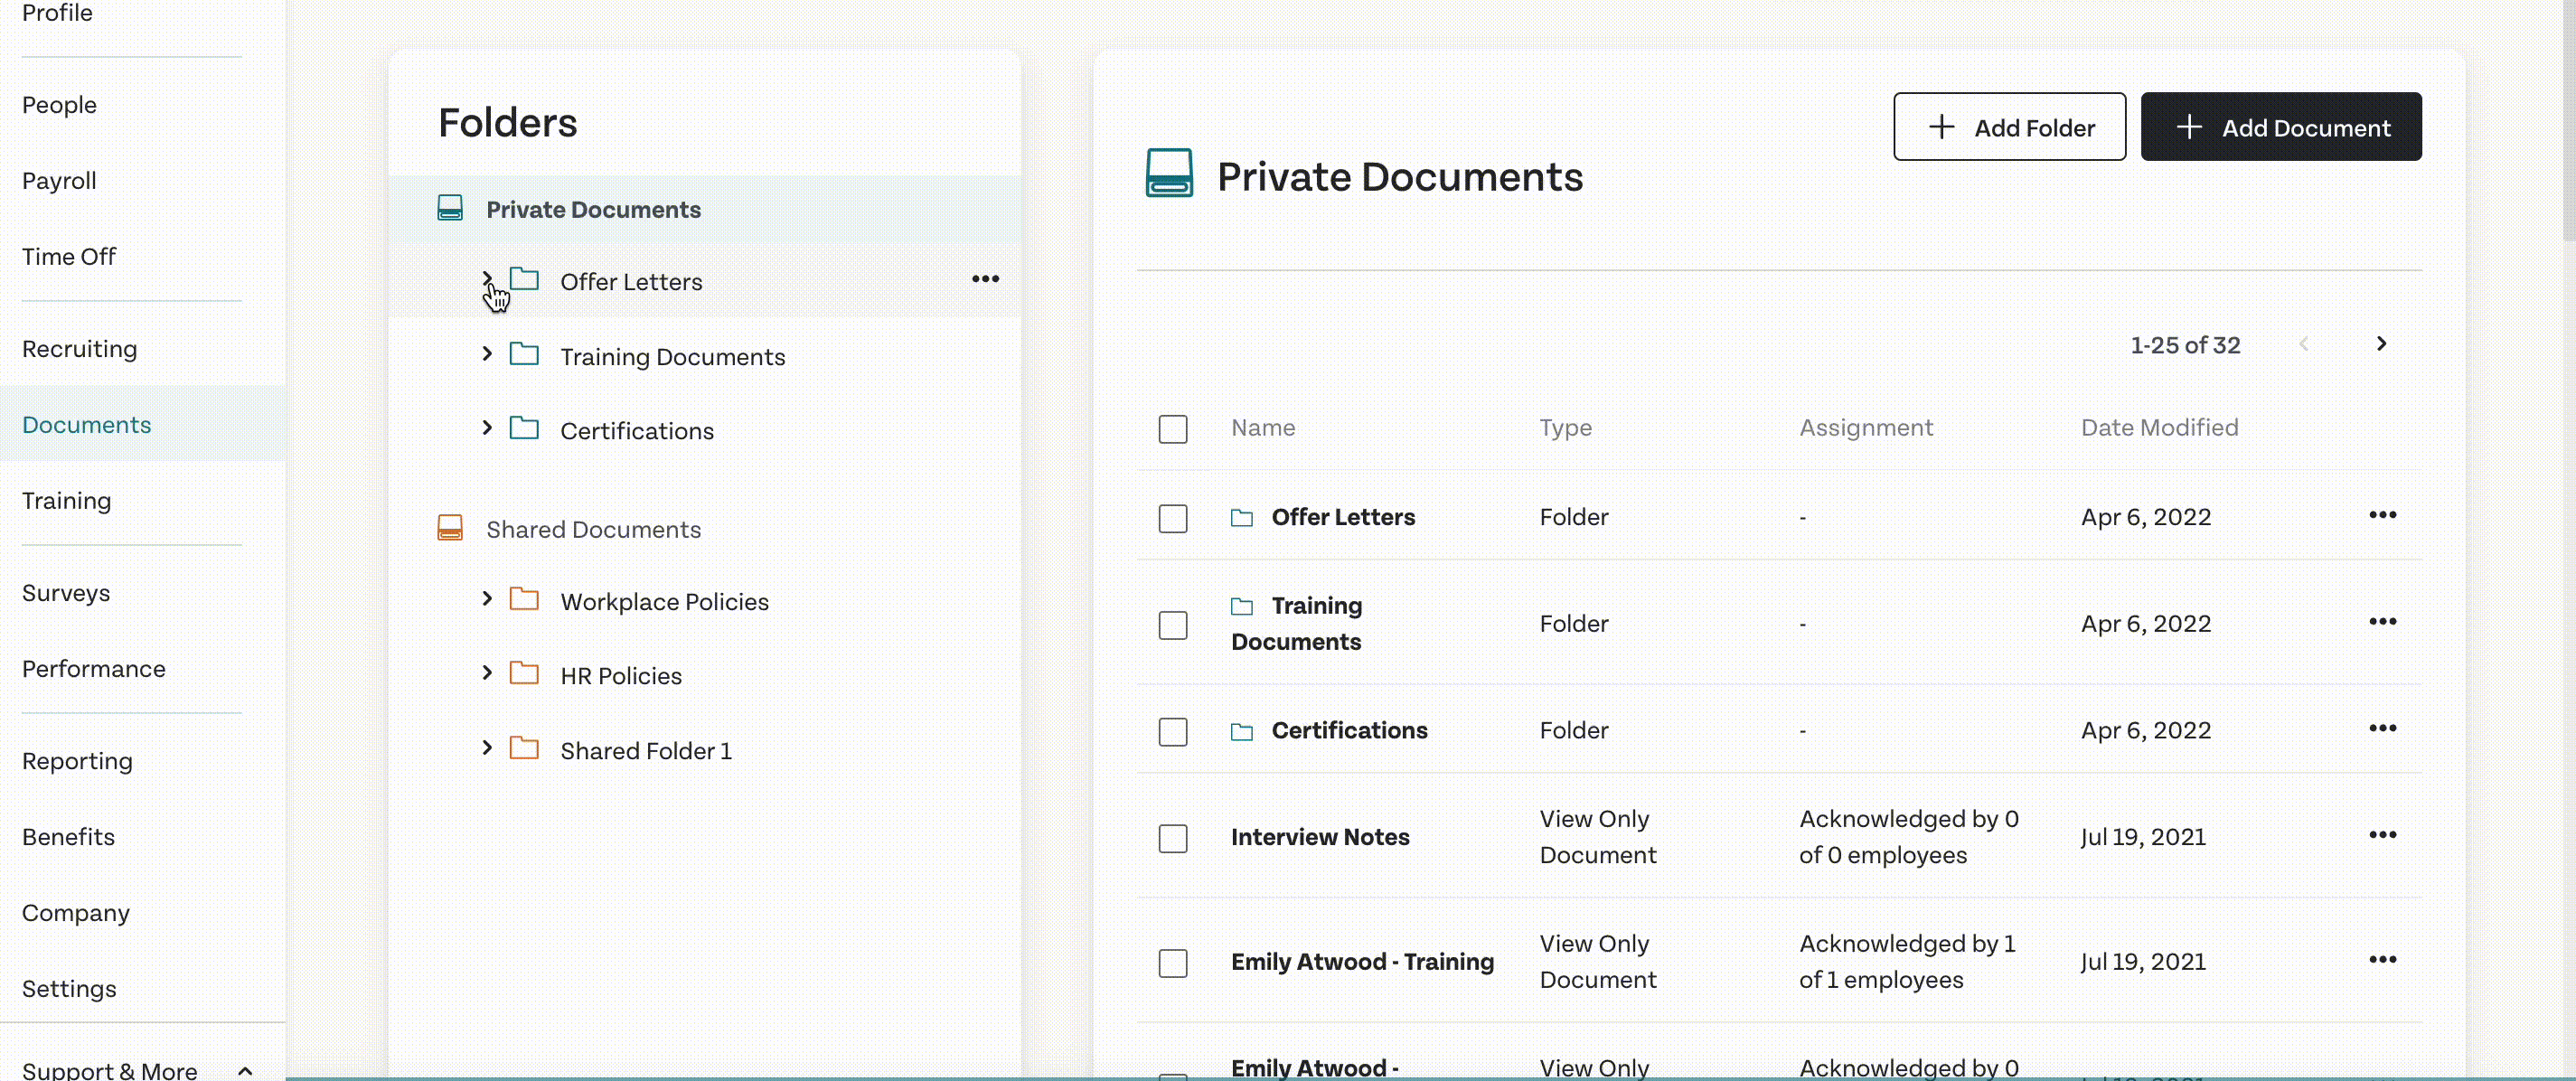Select HR Policies in the folder tree

621,676
